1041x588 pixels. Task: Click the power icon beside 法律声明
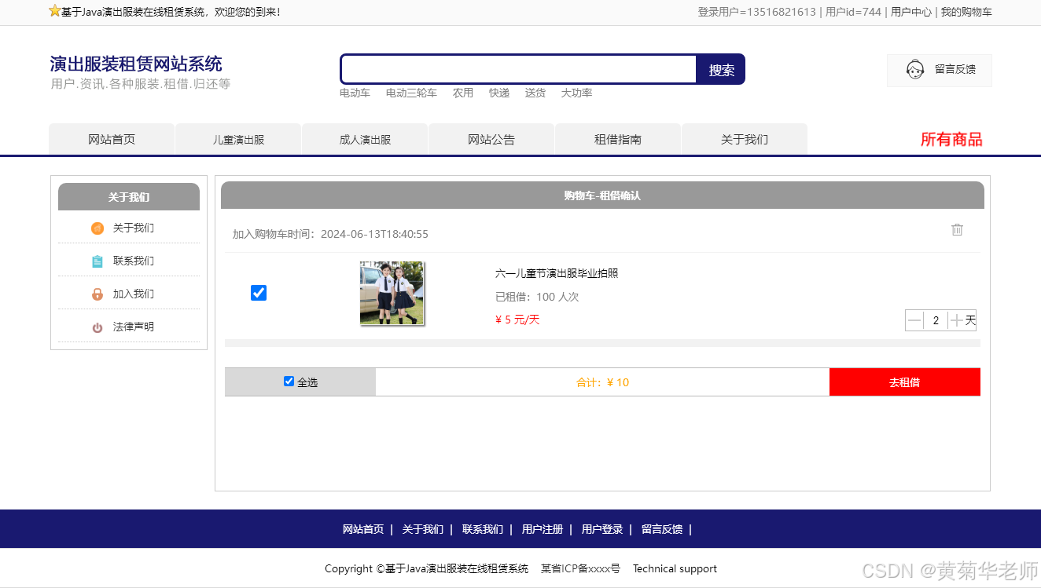pyautogui.click(x=97, y=327)
